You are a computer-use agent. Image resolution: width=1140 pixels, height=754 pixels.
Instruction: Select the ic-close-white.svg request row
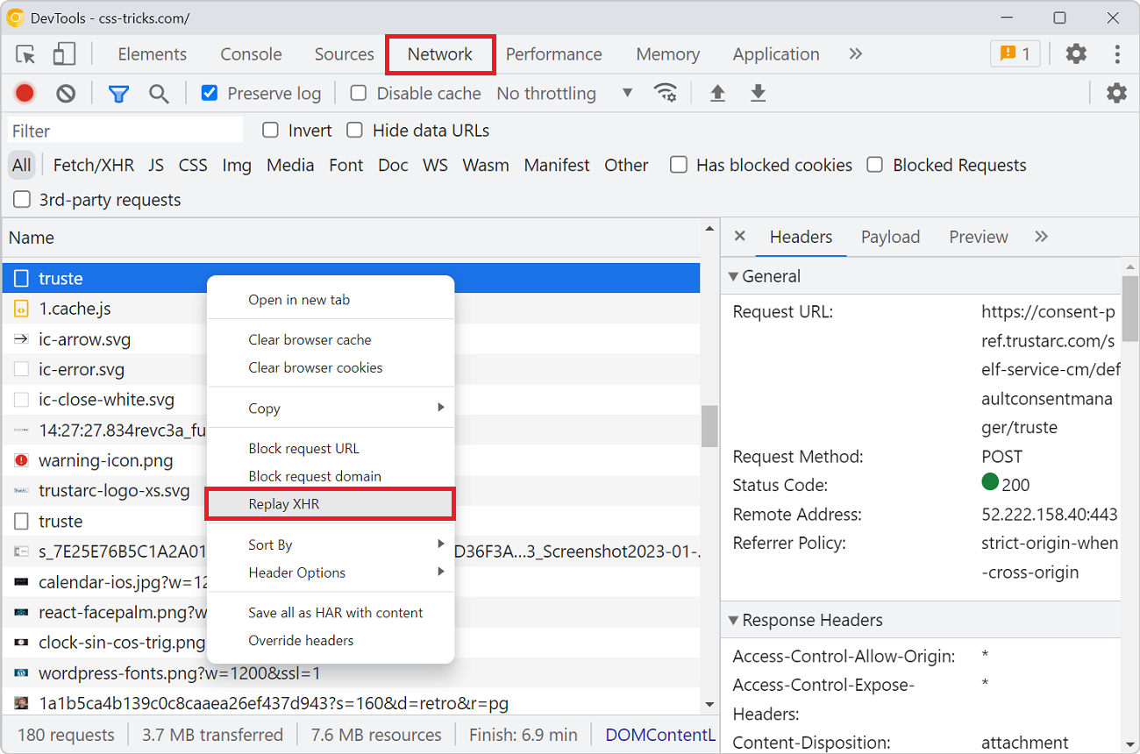click(x=351, y=400)
